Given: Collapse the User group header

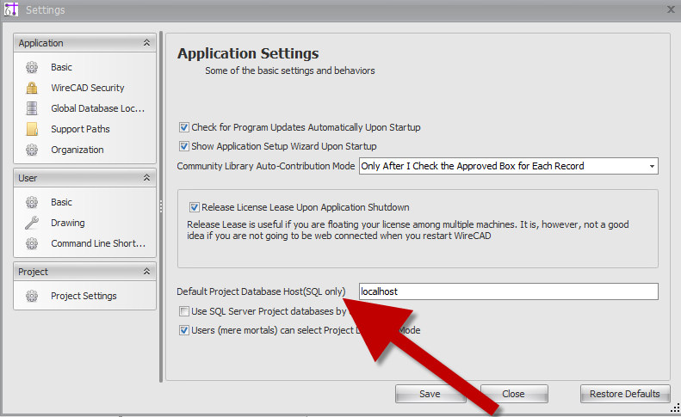Looking at the screenshot, I should coord(84,178).
